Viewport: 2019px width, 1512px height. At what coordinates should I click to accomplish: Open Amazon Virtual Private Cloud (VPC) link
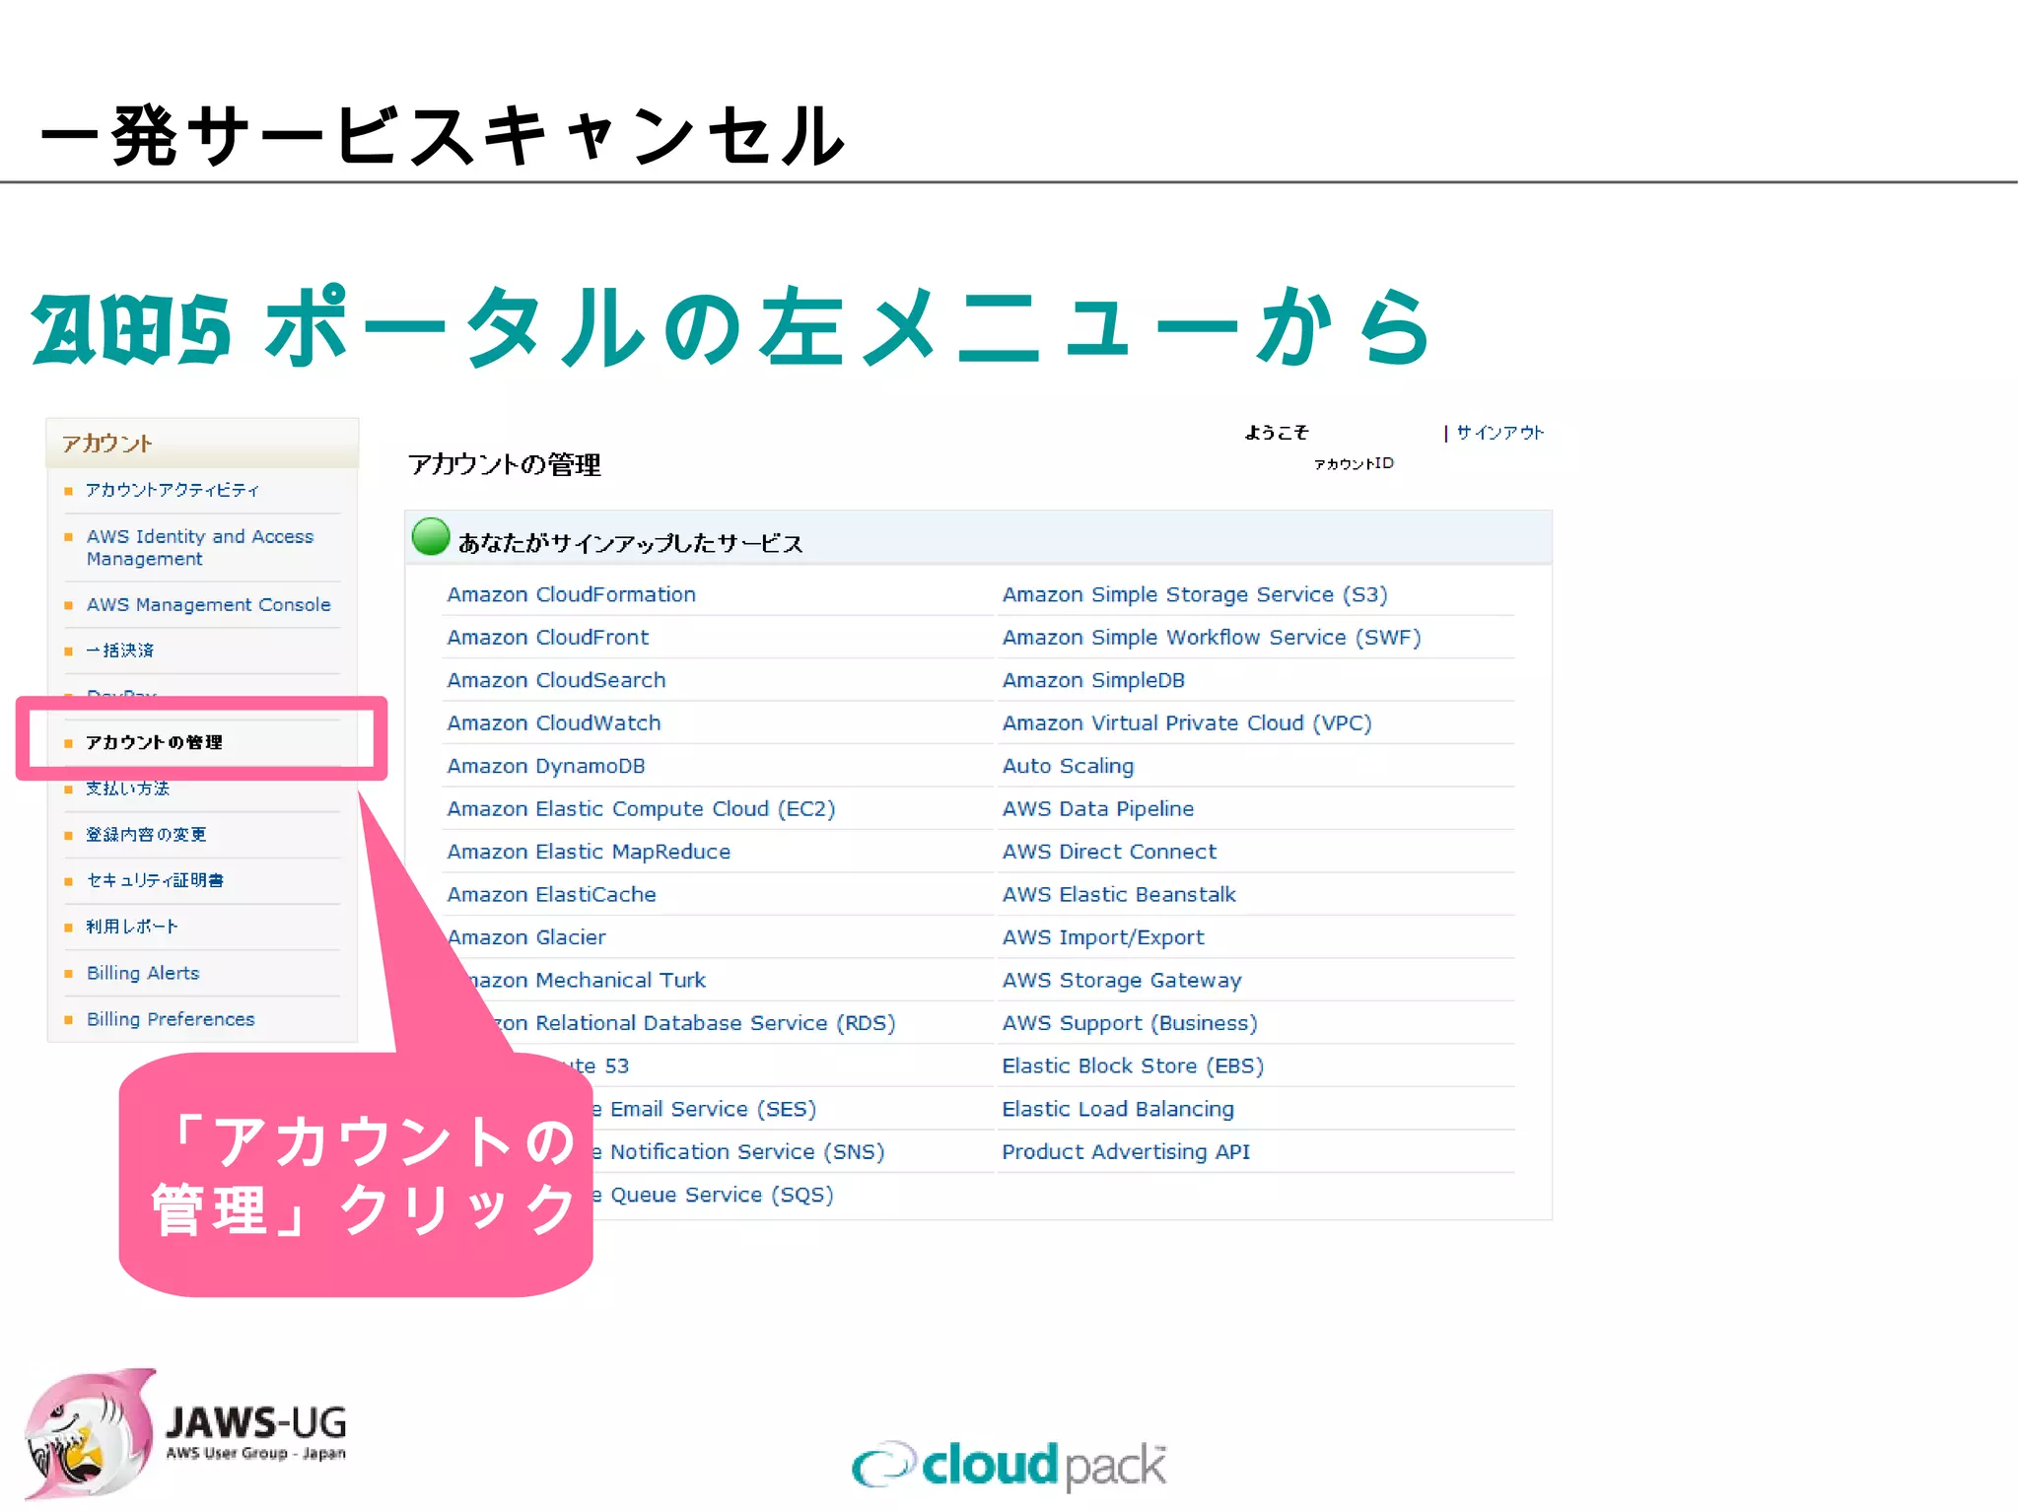click(x=1187, y=723)
